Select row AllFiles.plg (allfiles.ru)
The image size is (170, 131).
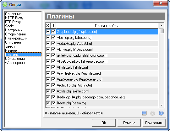pos(107,67)
